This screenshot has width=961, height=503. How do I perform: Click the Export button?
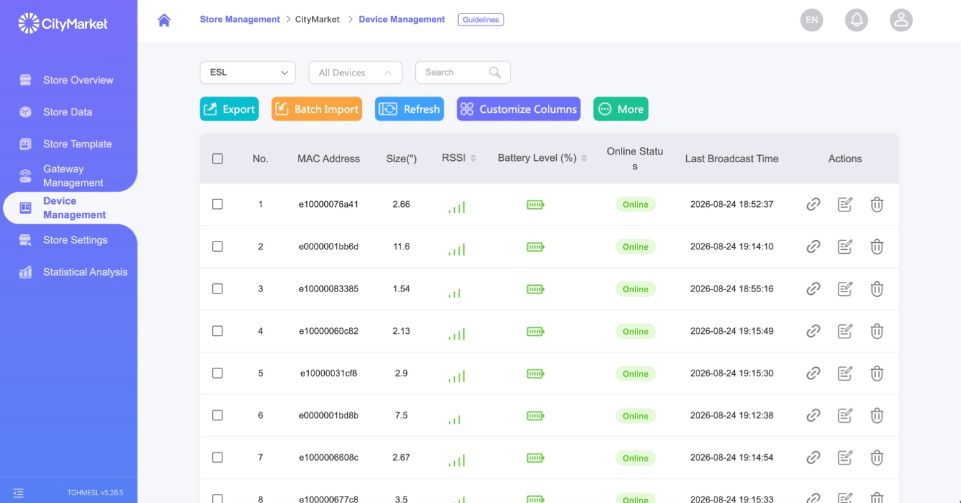pyautogui.click(x=229, y=109)
